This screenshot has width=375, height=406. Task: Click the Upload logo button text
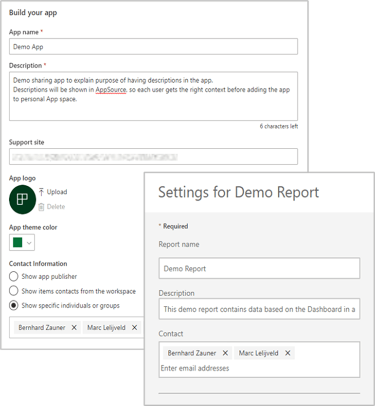click(x=57, y=192)
